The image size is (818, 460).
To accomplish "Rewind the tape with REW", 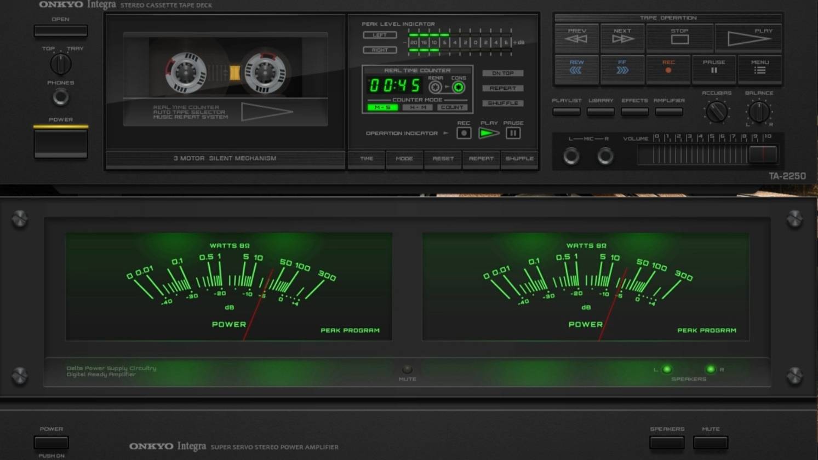I will tap(576, 69).
